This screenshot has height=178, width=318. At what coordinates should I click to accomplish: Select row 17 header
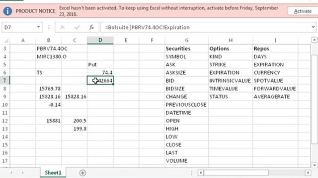coord(5,161)
